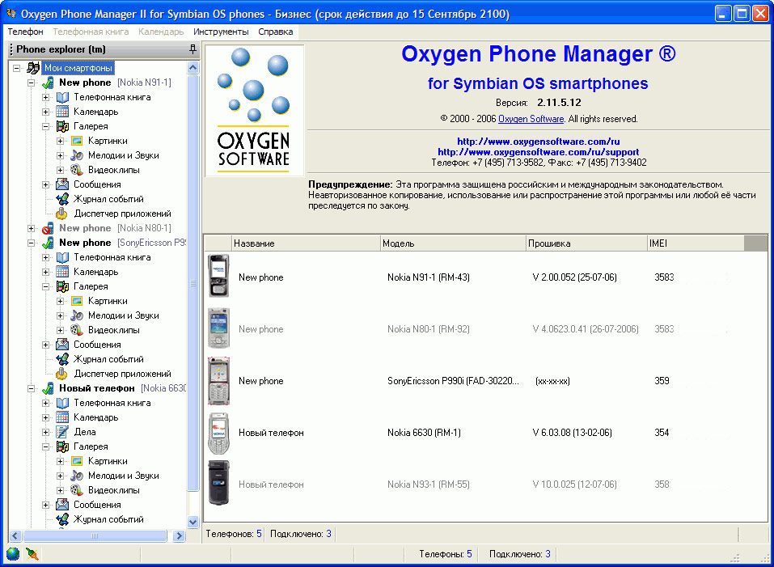
Task: Click tree vertical scrollbar down arrow
Action: 193,522
